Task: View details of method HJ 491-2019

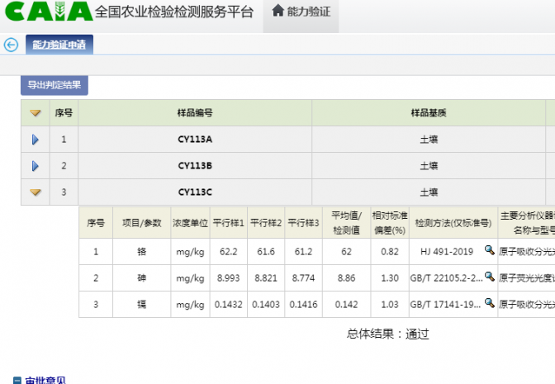Action: (490, 250)
